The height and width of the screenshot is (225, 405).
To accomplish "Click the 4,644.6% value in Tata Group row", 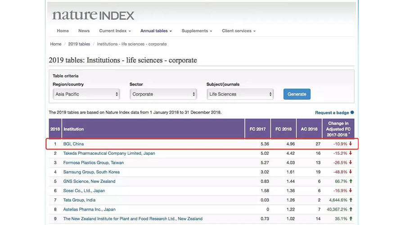I will tap(338, 200).
